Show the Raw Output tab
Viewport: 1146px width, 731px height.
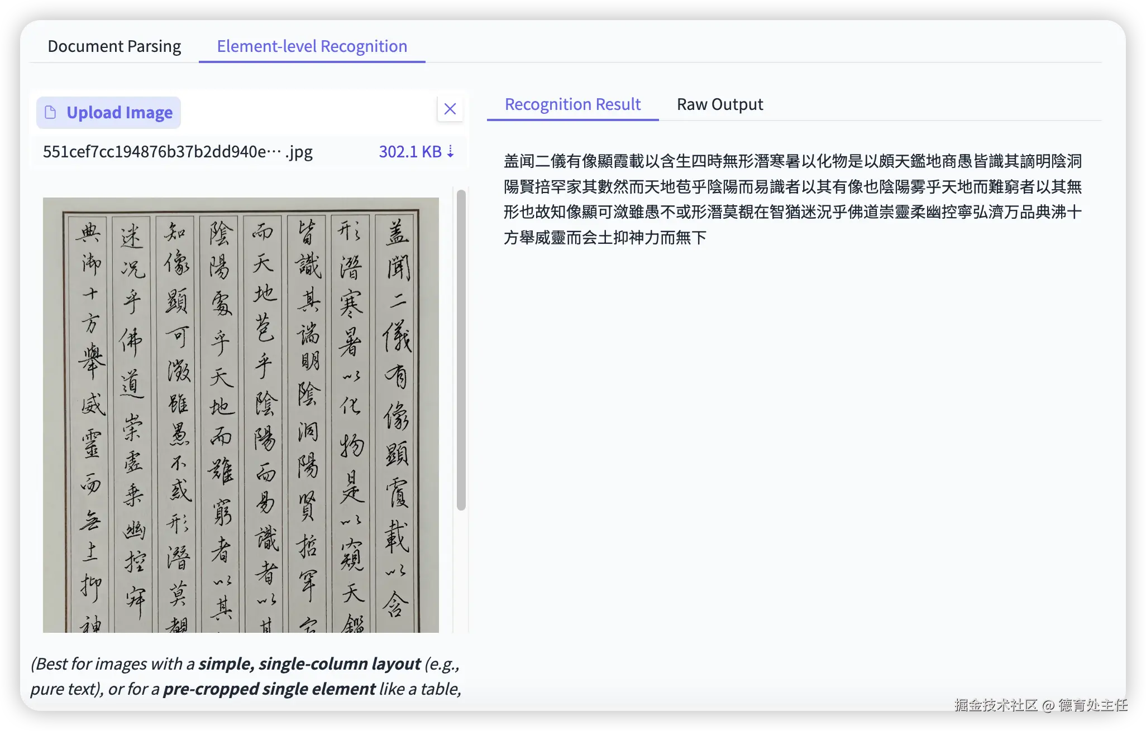pyautogui.click(x=719, y=104)
